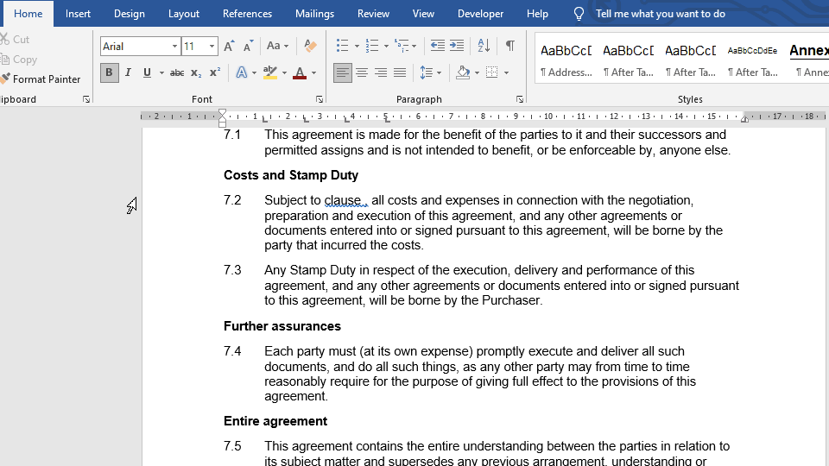
Task: Toggle Align Left paragraph alignment
Action: pyautogui.click(x=343, y=72)
